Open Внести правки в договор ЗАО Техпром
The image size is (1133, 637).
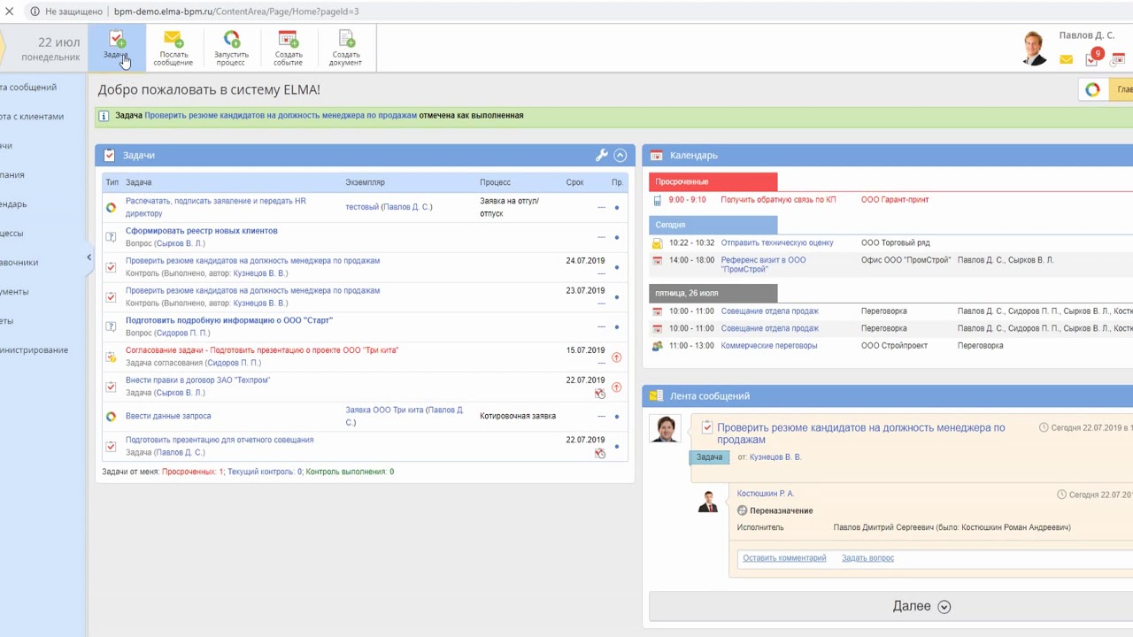pyautogui.click(x=197, y=380)
